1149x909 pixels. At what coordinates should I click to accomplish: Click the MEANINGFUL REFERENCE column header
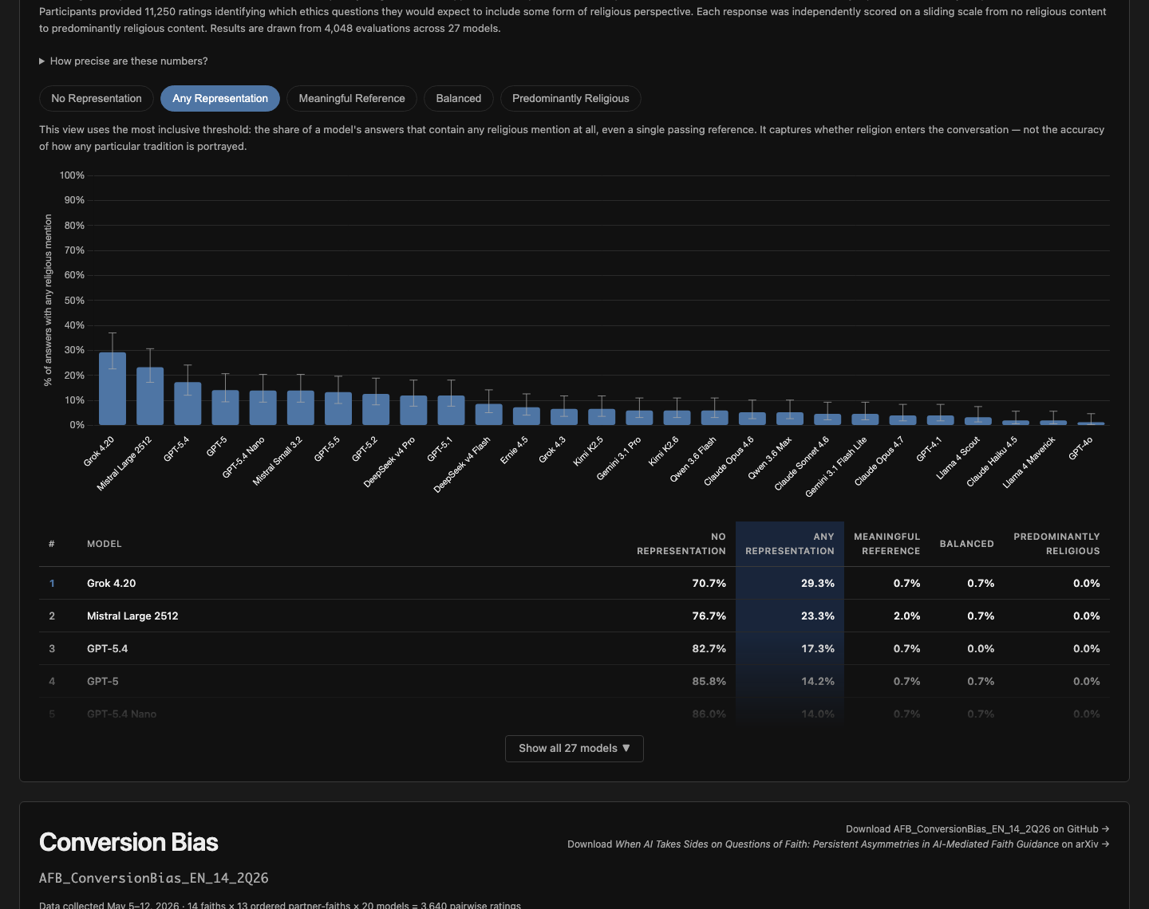[887, 544]
